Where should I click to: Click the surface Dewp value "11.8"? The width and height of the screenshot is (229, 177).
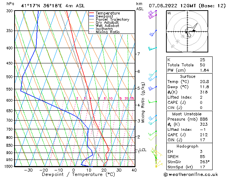pos(205,87)
